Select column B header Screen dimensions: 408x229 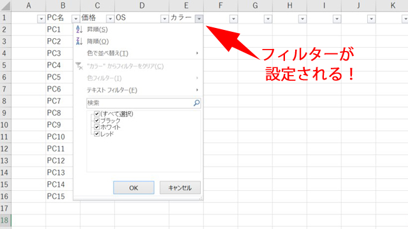(63, 6)
